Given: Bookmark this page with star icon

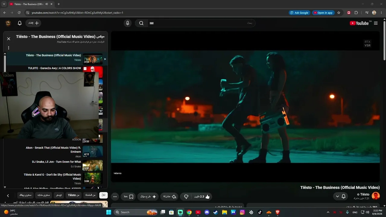Looking at the screenshot, I should (x=339, y=13).
